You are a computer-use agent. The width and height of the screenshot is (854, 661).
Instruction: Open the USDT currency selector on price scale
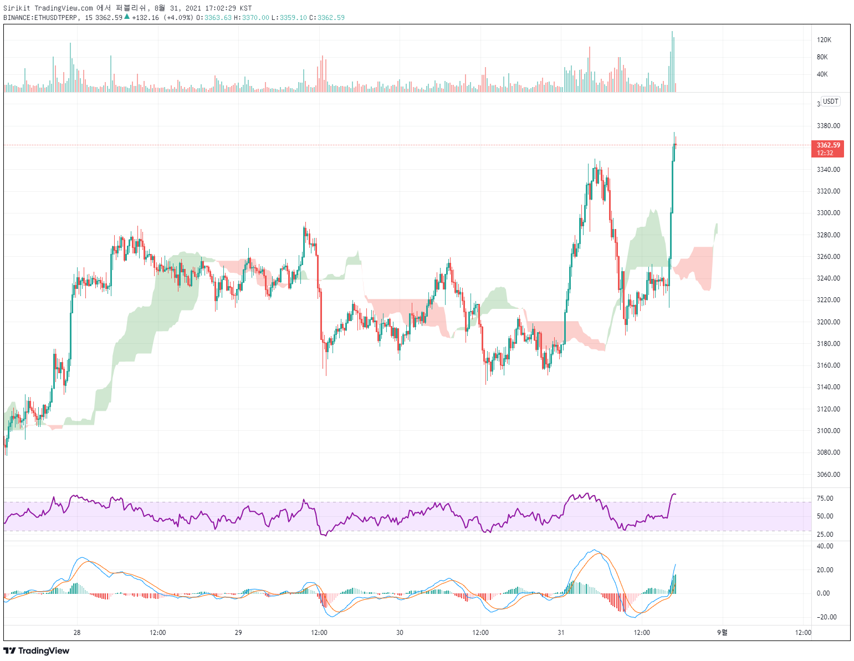click(830, 101)
